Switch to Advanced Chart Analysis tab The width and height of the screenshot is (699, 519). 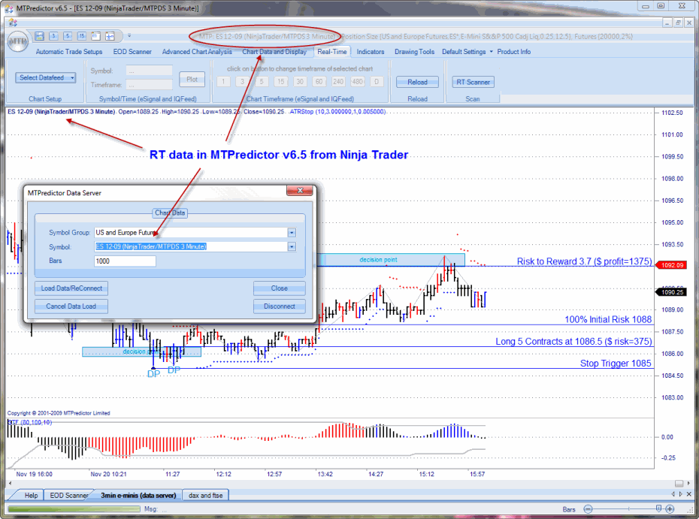click(197, 52)
